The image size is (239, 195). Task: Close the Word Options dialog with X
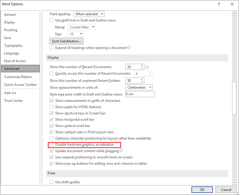232,4
